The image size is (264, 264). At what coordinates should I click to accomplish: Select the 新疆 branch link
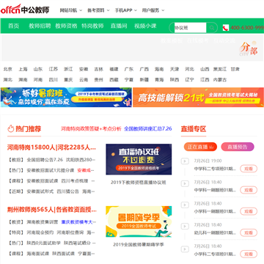(144, 79)
